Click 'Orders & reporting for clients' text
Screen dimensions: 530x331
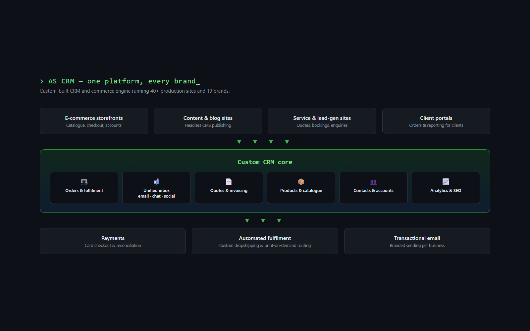click(x=436, y=125)
